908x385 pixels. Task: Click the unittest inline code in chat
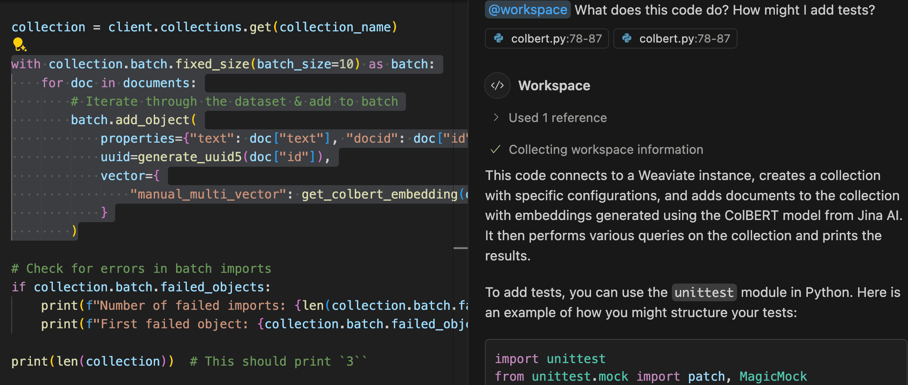click(704, 293)
